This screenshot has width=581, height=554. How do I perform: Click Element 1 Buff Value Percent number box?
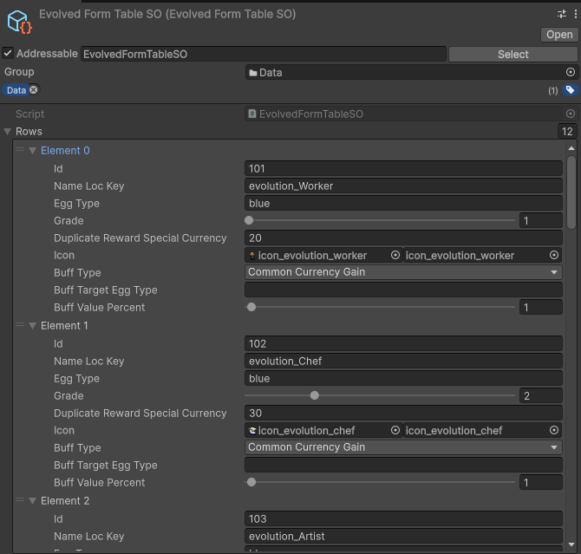pyautogui.click(x=540, y=483)
